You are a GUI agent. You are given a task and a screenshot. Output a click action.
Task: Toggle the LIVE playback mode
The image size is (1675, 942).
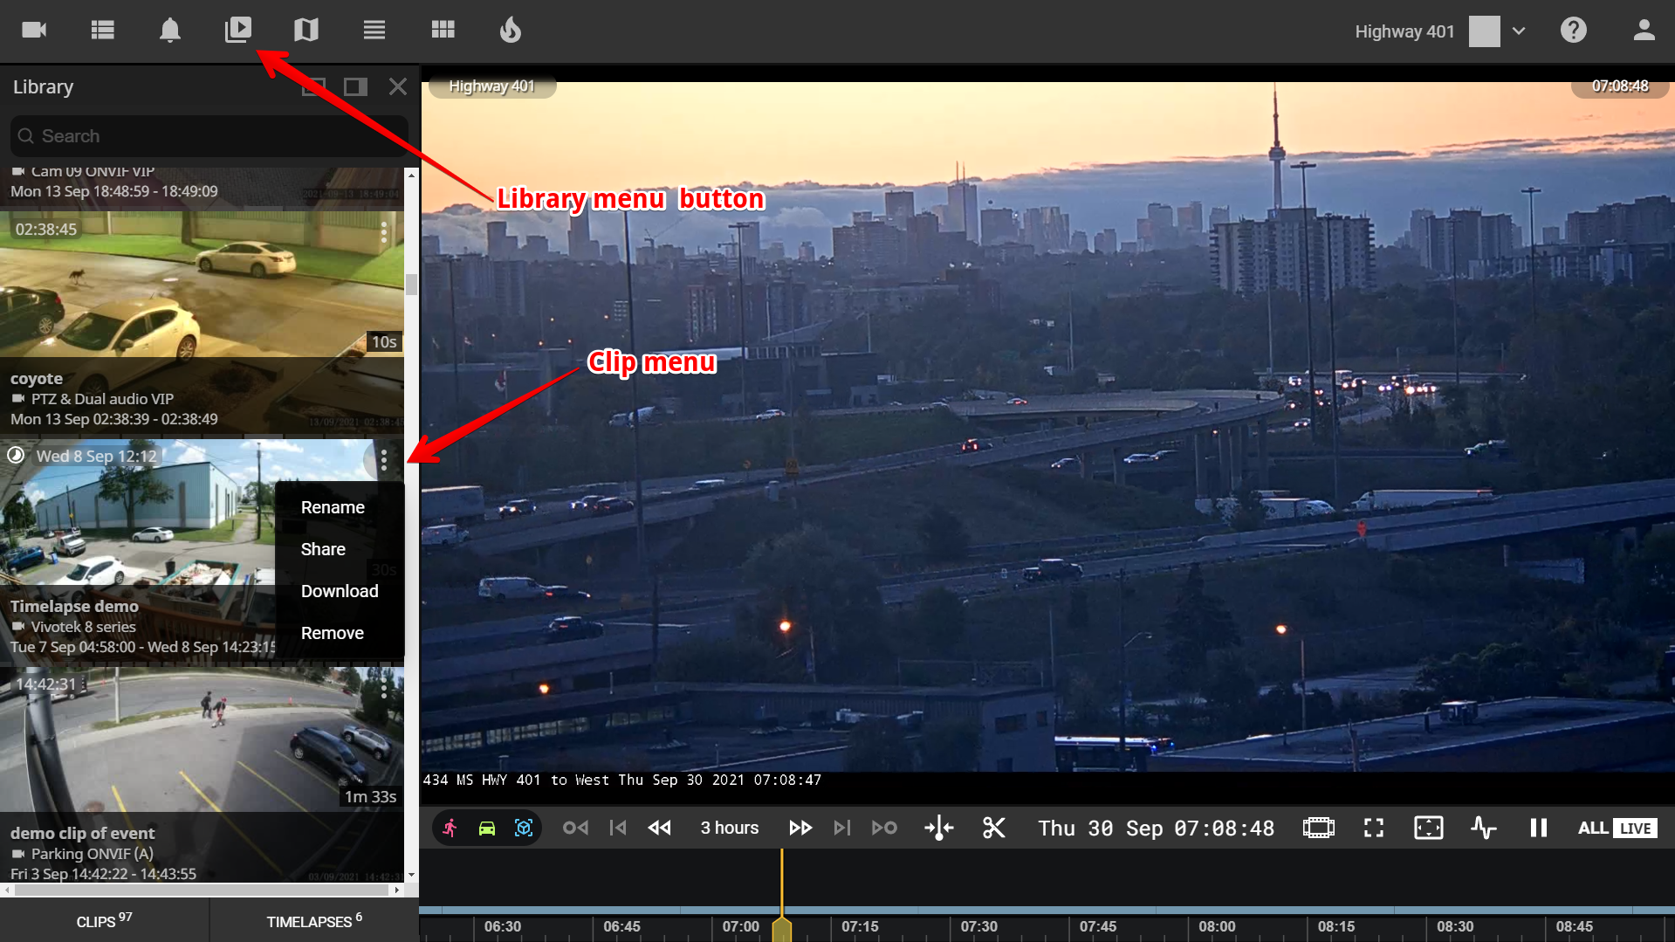coord(1635,828)
